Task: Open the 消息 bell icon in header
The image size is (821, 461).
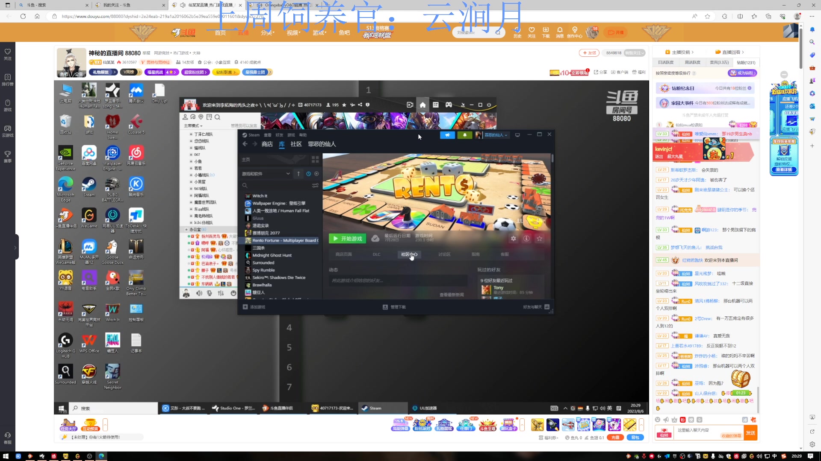Action: (560, 32)
